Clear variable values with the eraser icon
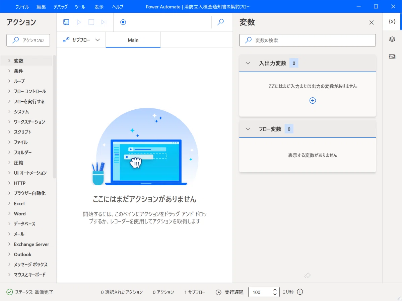The height and width of the screenshot is (301, 402). click(x=308, y=276)
